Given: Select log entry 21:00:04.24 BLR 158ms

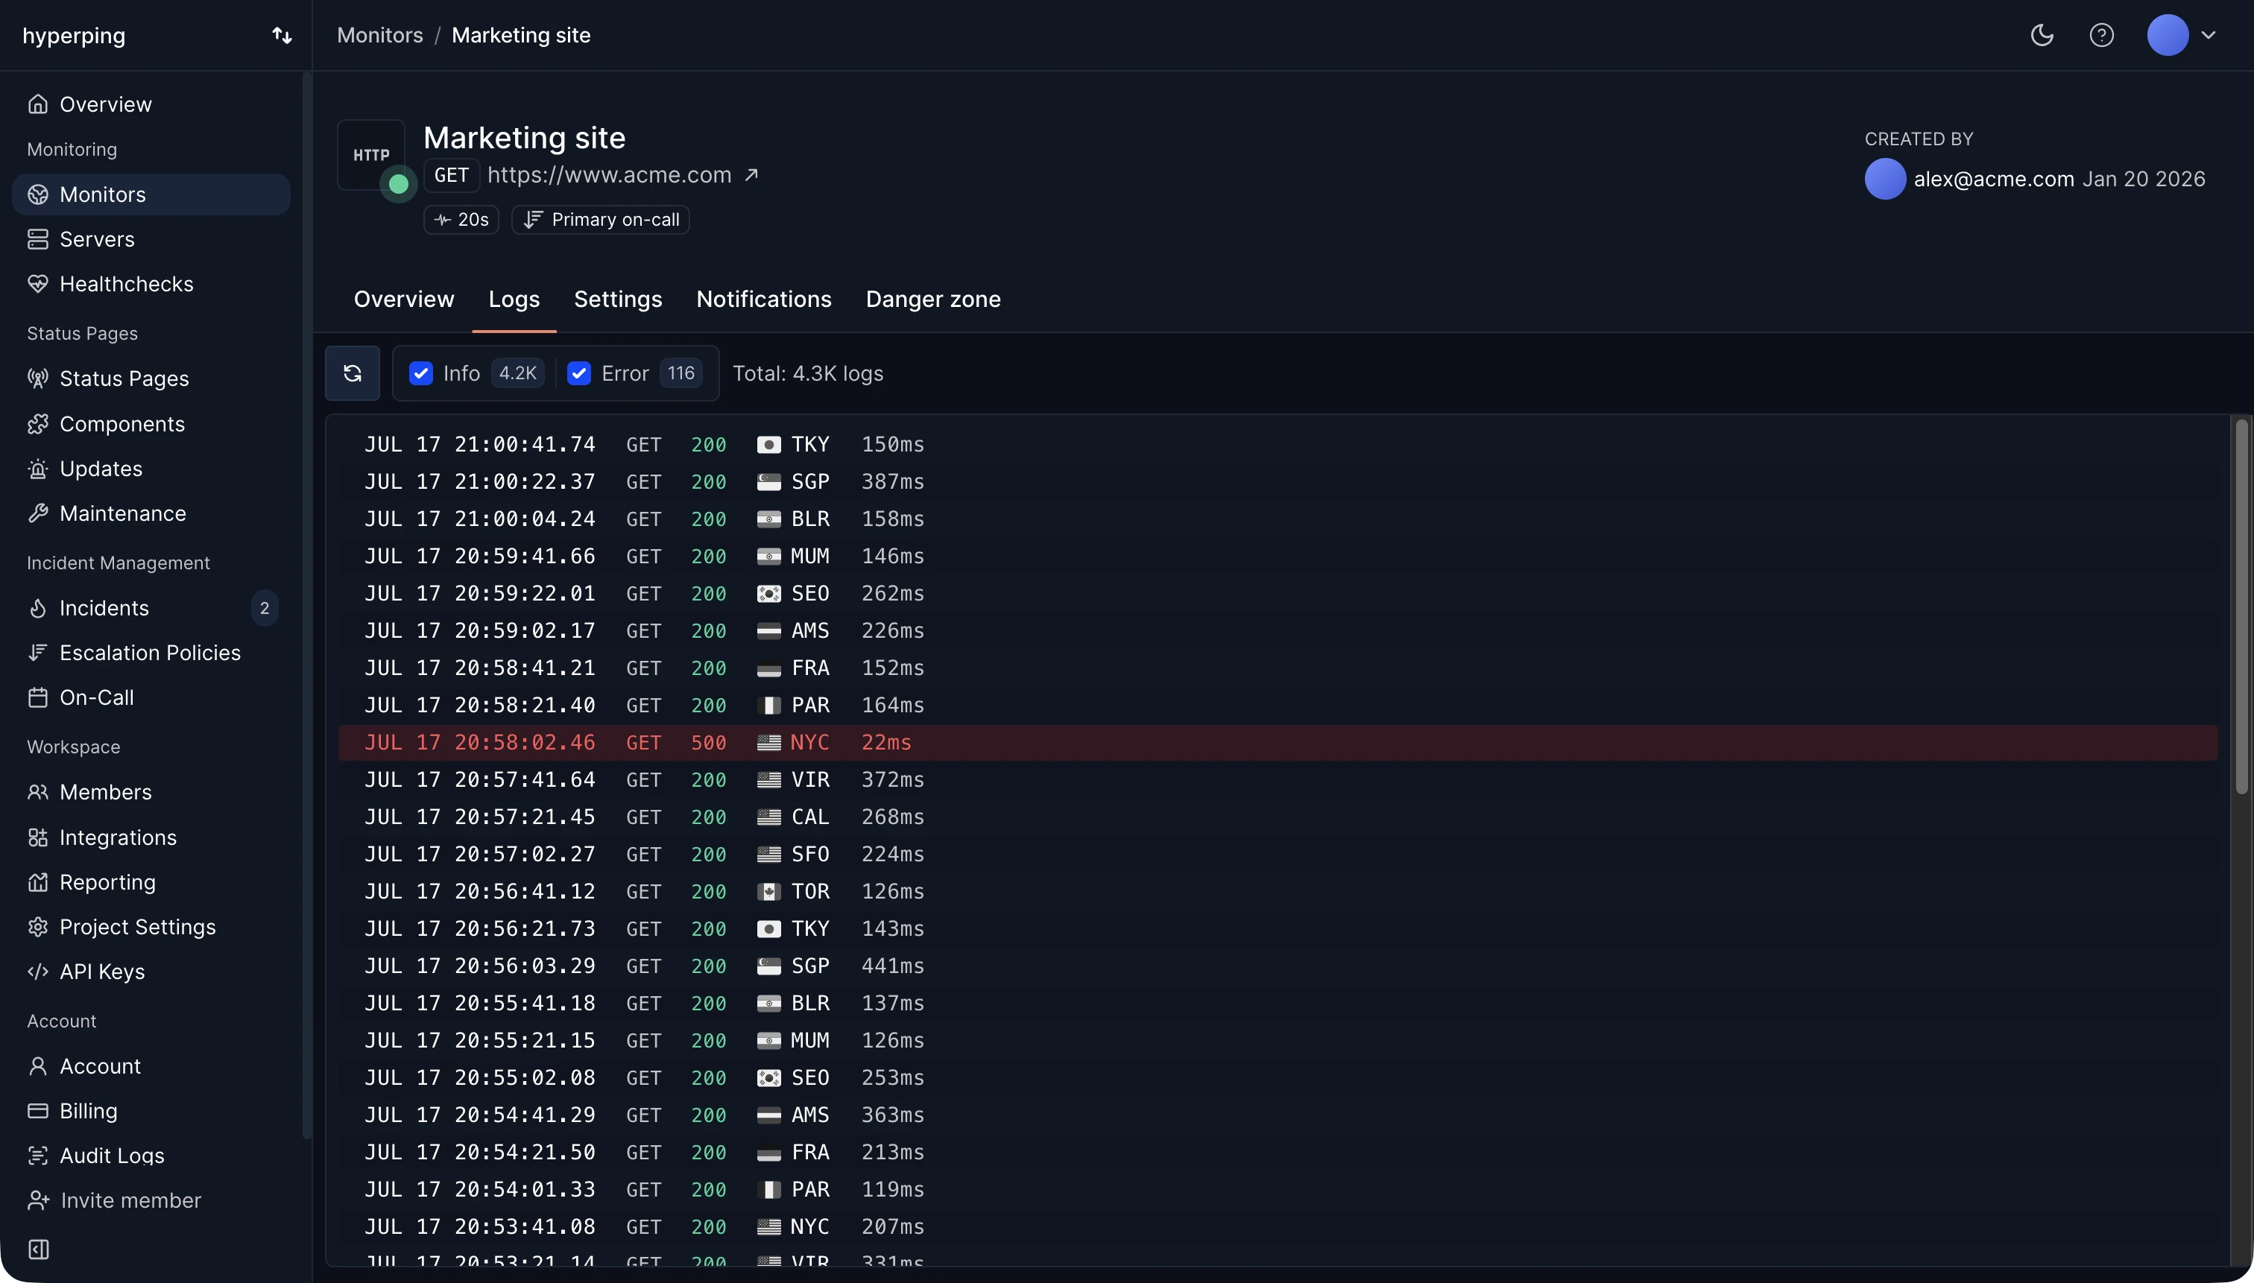Looking at the screenshot, I should (x=1278, y=518).
